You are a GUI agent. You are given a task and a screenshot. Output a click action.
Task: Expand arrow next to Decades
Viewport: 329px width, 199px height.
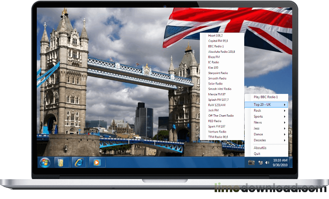pos(285,140)
